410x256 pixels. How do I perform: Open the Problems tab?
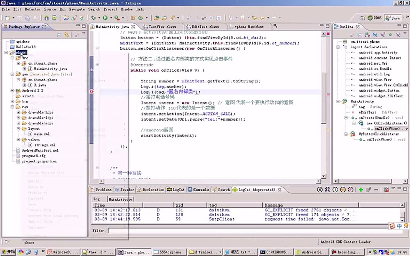pos(101,190)
